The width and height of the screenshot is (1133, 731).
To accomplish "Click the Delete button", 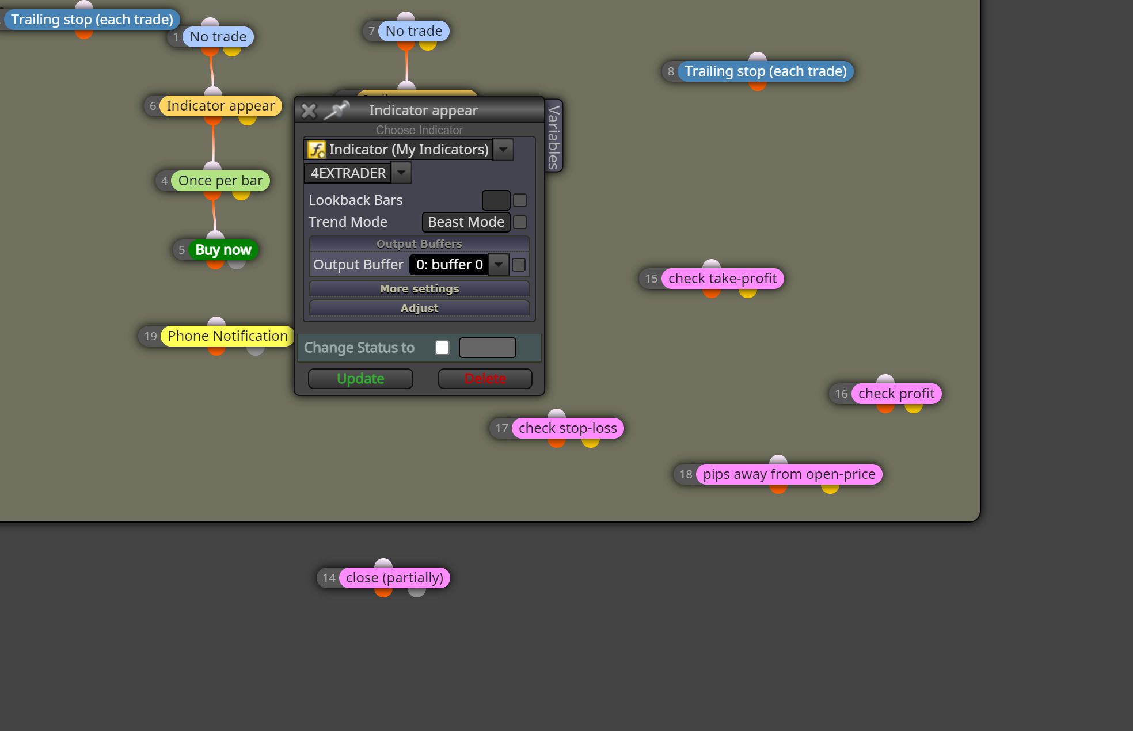I will 485,379.
